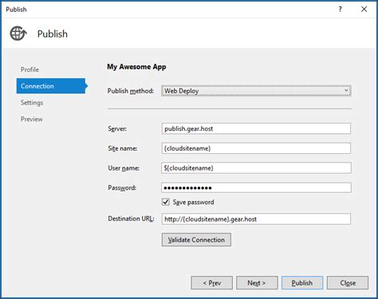Focus the Server input field

[256, 128]
